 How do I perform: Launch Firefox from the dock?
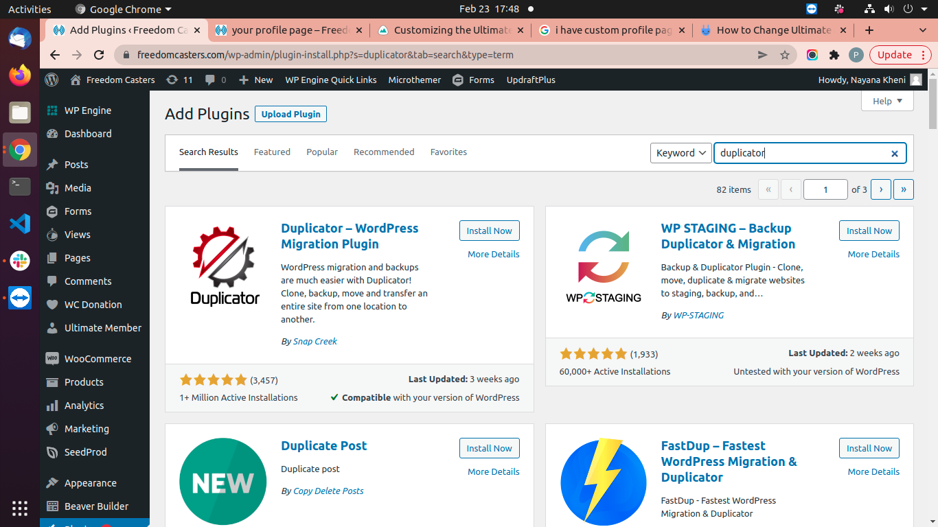pos(20,75)
